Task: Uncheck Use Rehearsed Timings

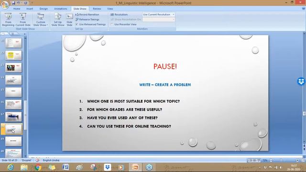Action: click(x=76, y=24)
